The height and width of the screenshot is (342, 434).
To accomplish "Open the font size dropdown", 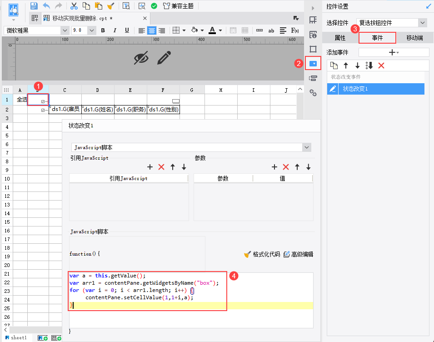I will tap(92, 30).
